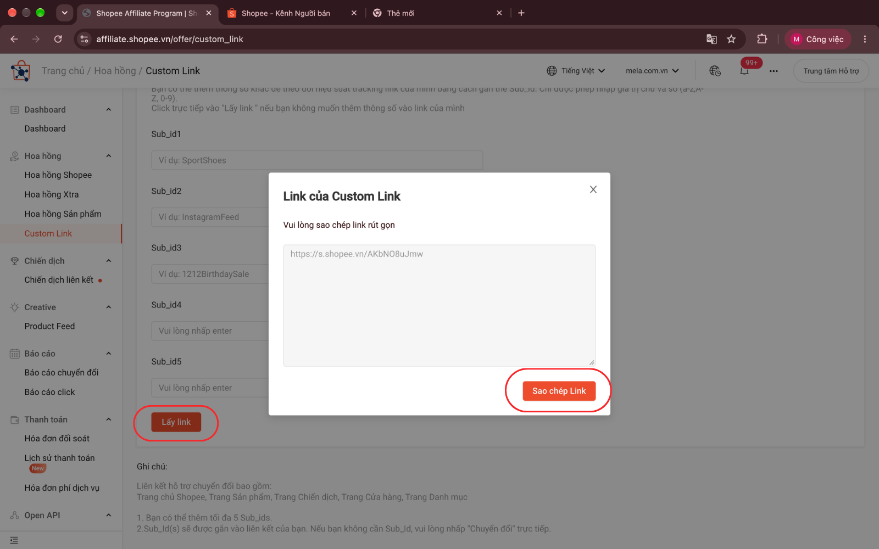Image resolution: width=879 pixels, height=549 pixels.
Task: Open Hoa hồng Sản phẩm menu item
Action: click(63, 214)
